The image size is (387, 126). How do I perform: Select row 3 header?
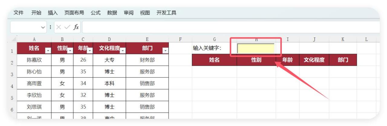coord(12,72)
